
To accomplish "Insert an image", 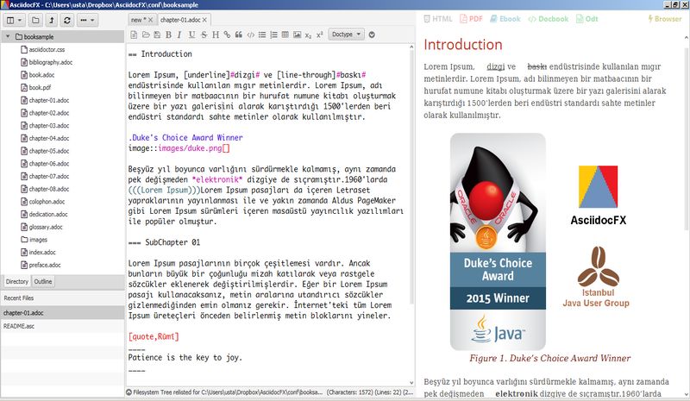I will click(x=297, y=34).
